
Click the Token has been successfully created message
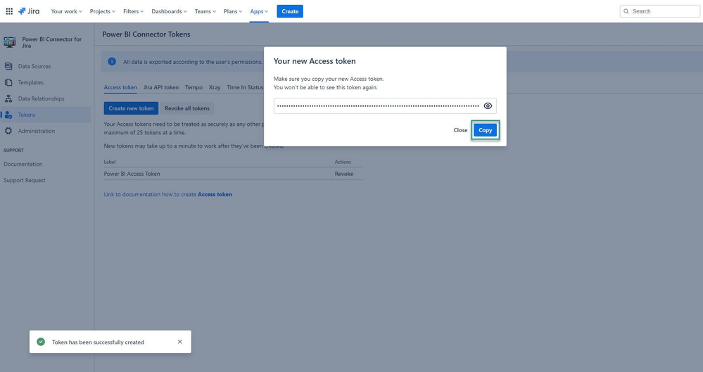click(98, 342)
